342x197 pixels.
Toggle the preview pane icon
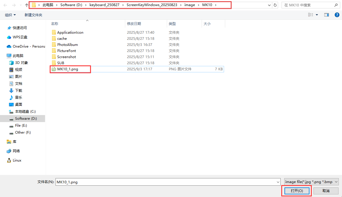coord(327,15)
